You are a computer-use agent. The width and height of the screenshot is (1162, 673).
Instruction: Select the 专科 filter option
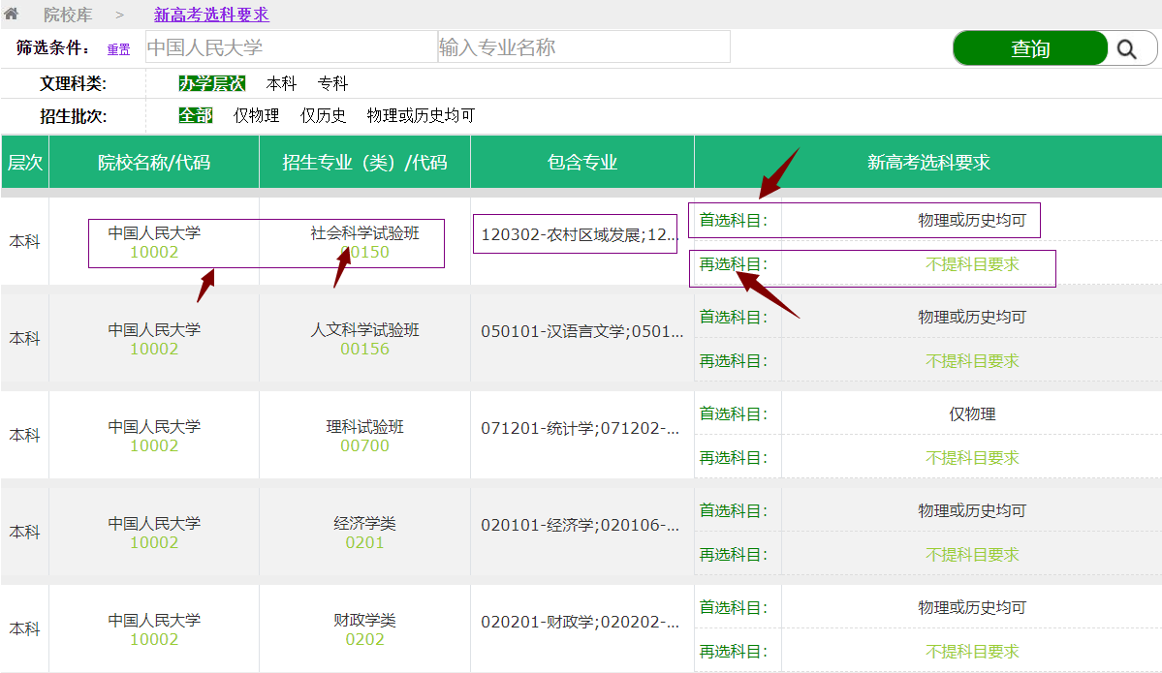tap(332, 84)
